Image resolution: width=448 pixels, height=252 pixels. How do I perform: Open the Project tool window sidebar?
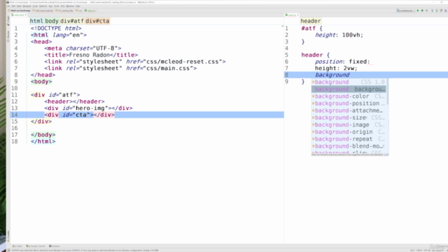pyautogui.click(x=8, y=20)
